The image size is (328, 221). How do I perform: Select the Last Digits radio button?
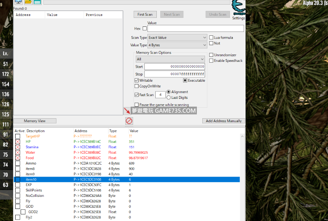tap(169, 98)
